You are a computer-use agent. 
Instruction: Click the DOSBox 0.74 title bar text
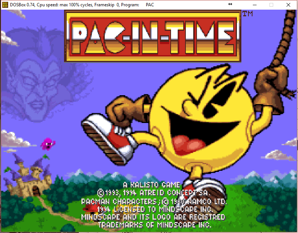click(82, 5)
